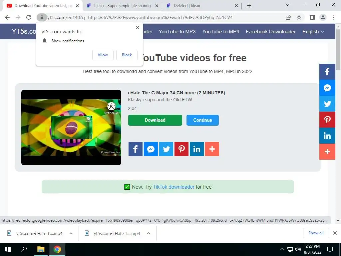This screenshot has width=341, height=256.
Task: Click the Chrome icon in the taskbar
Action: coord(57,249)
